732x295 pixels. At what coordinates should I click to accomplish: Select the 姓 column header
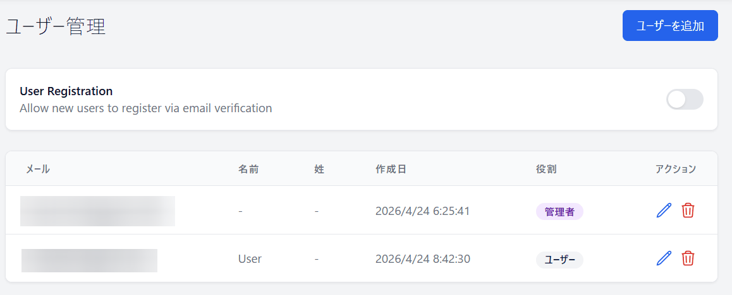pyautogui.click(x=319, y=169)
